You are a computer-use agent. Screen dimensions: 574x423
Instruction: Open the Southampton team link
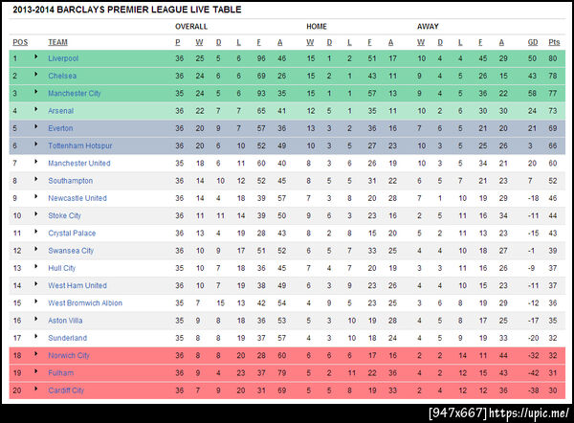click(x=70, y=181)
